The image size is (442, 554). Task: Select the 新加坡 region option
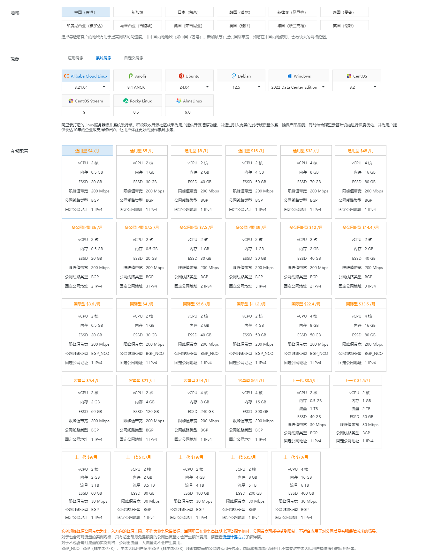click(x=137, y=12)
